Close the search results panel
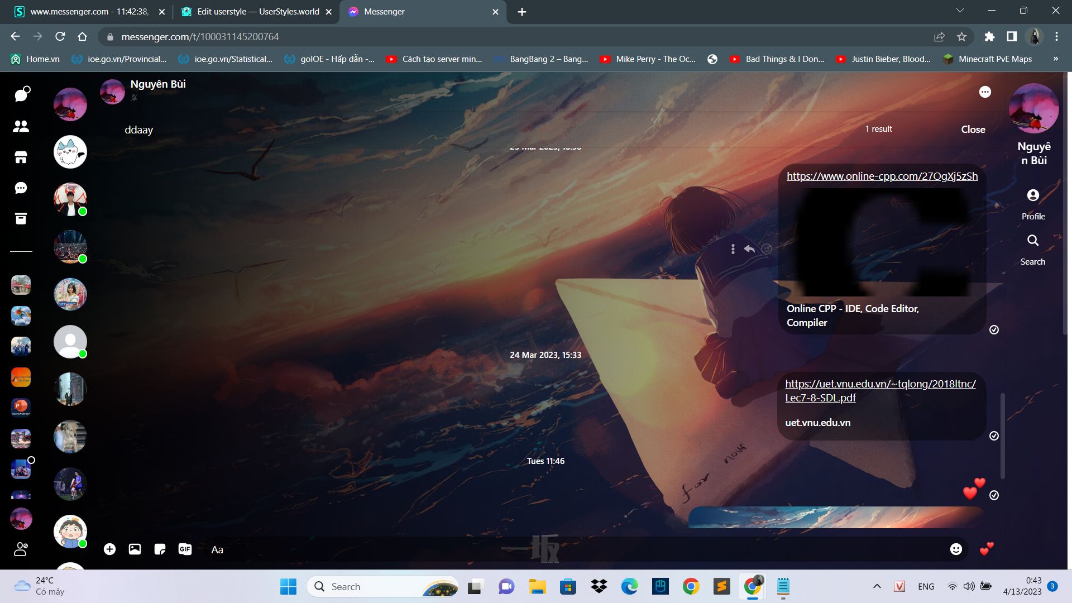Image resolution: width=1072 pixels, height=603 pixels. coord(973,130)
